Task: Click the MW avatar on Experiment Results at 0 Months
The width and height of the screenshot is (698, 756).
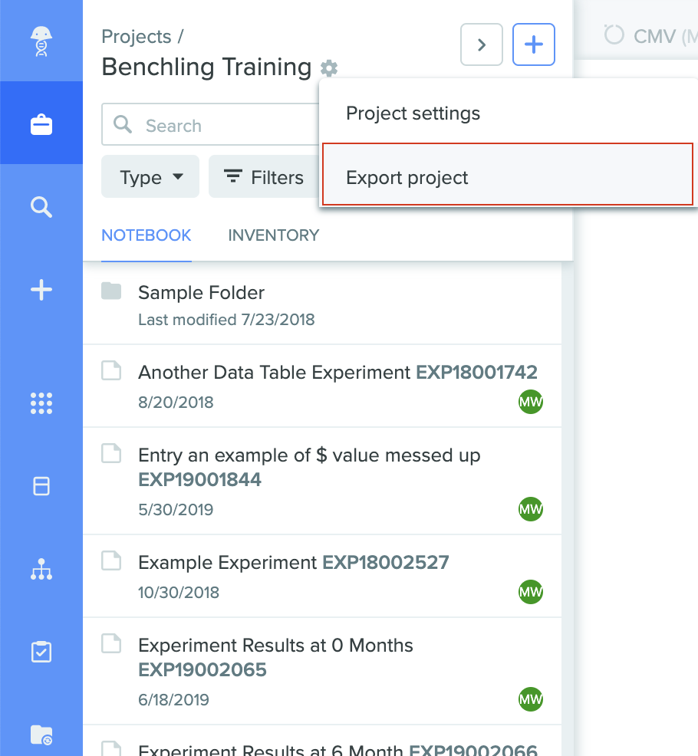Action: (x=531, y=699)
